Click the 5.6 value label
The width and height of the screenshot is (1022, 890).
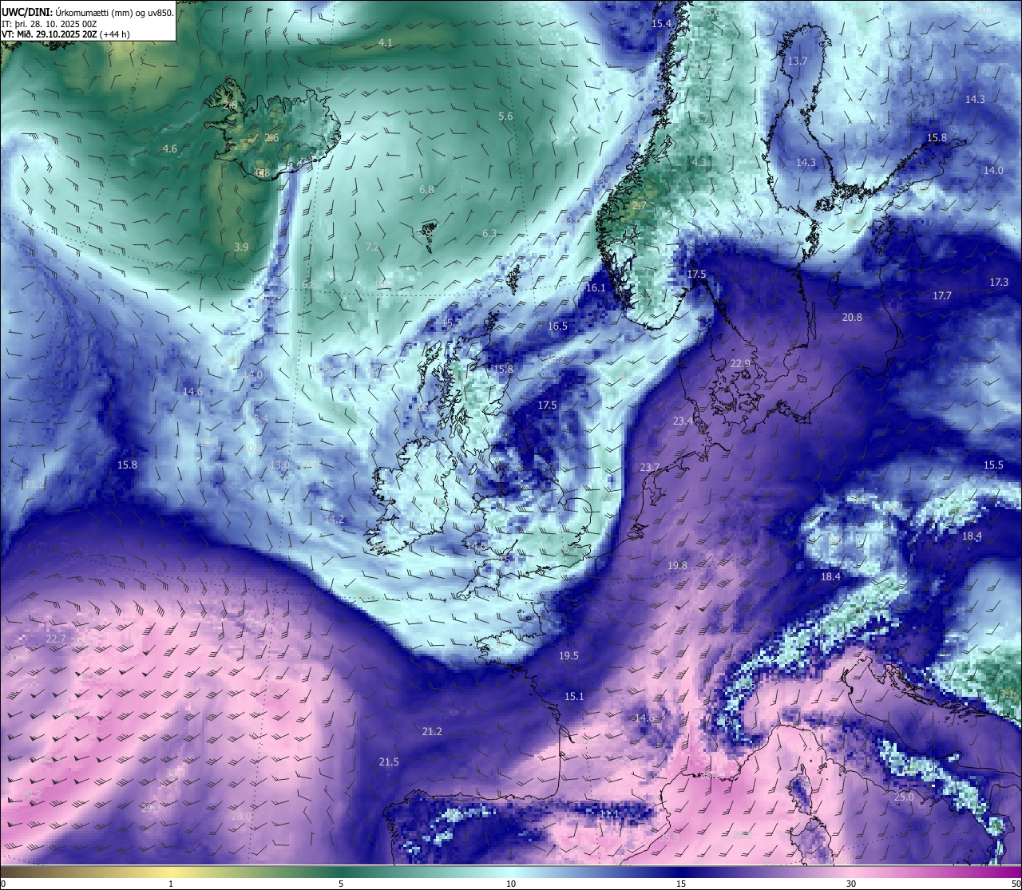[505, 117]
